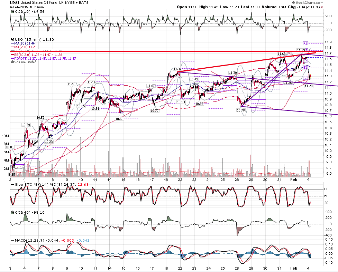
Task: Click the NYSE + BATS exchange label
Action: pyautogui.click(x=77, y=3)
